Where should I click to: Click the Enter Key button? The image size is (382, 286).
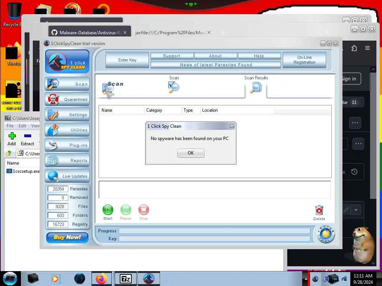(127, 60)
